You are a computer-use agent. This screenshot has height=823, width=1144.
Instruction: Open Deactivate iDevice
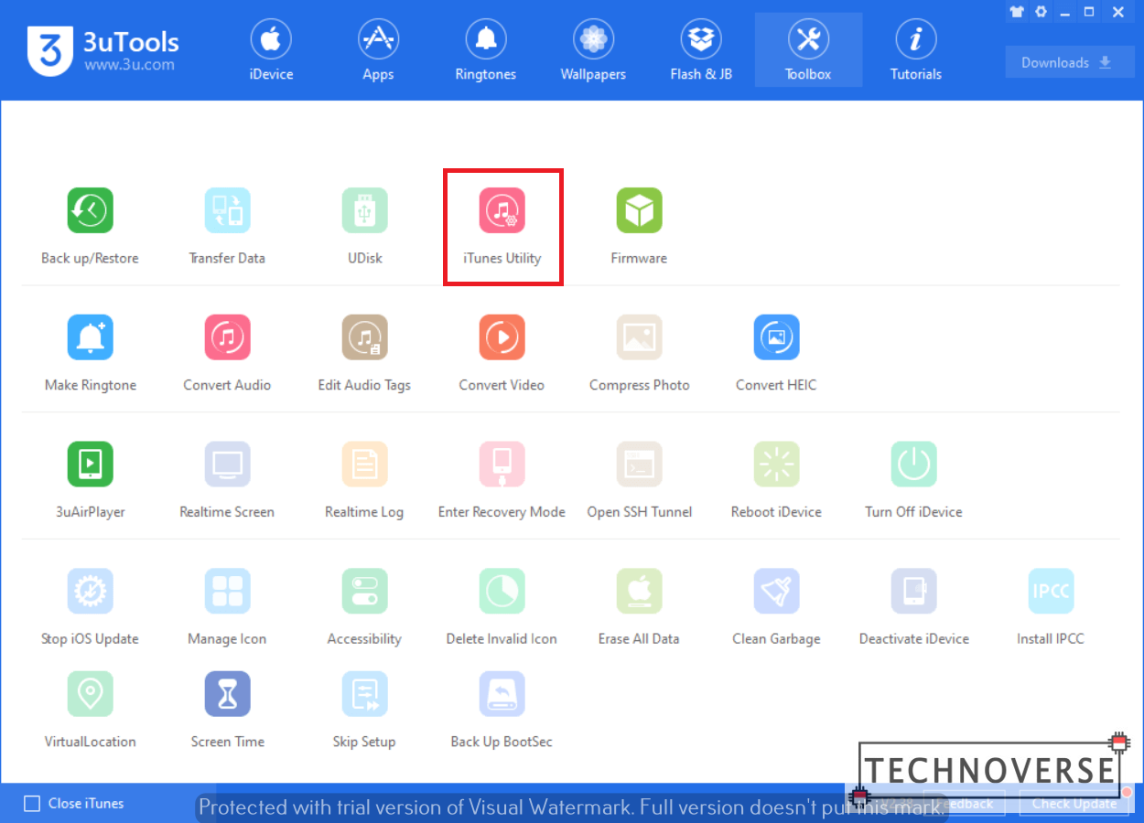pyautogui.click(x=913, y=607)
